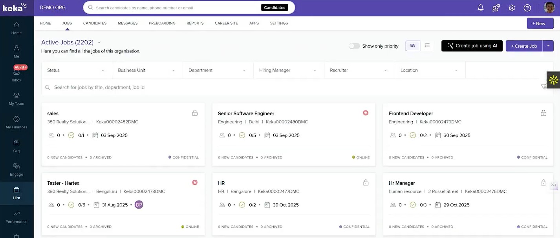Click priority star on Senior Software Engineer card
Screen dimensions: 560x238
tap(366, 113)
